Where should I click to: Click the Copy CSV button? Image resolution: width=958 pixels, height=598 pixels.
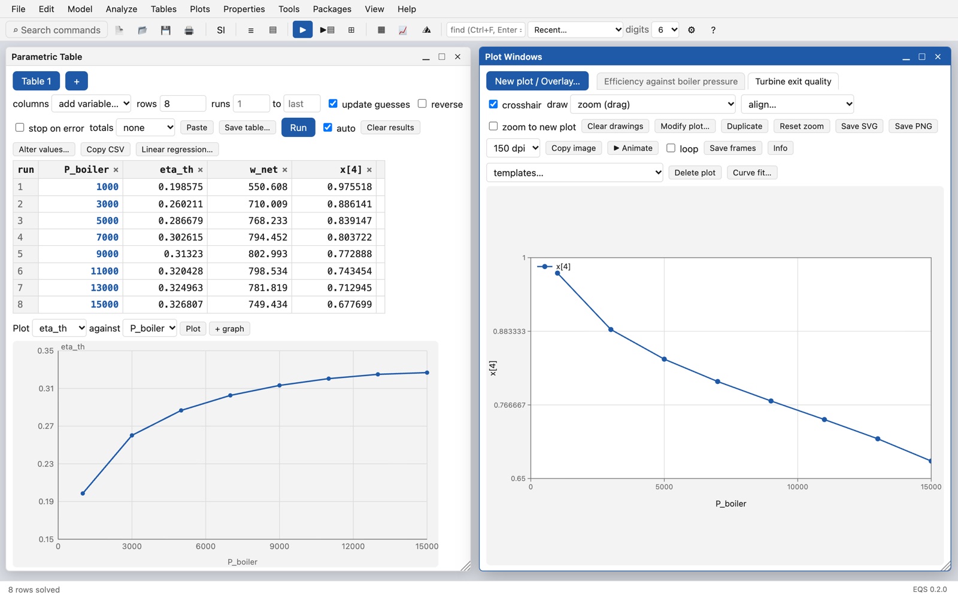click(x=105, y=149)
